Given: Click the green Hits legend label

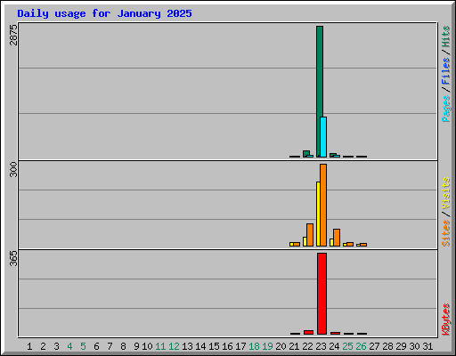Looking at the screenshot, I should (x=446, y=36).
